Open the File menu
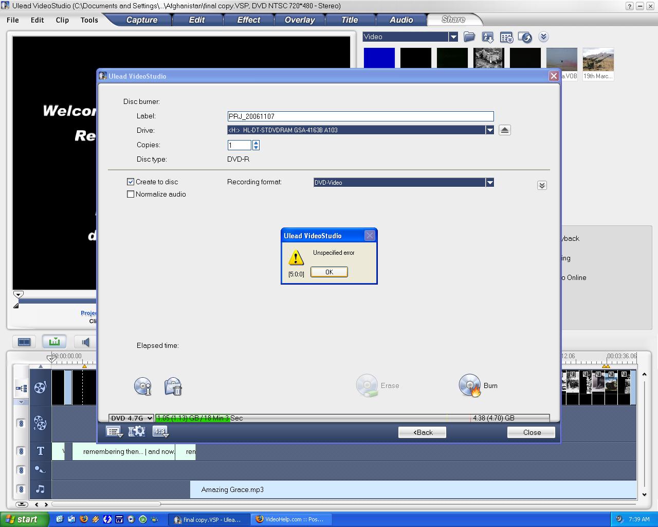 [x=13, y=20]
